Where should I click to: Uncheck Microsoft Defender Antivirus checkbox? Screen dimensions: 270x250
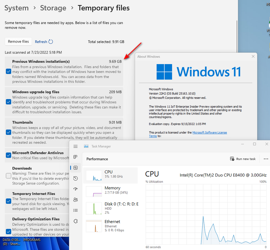[8, 155]
